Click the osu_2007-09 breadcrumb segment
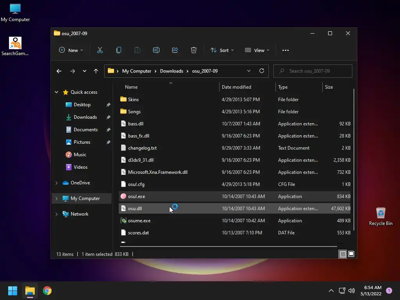 coord(205,71)
